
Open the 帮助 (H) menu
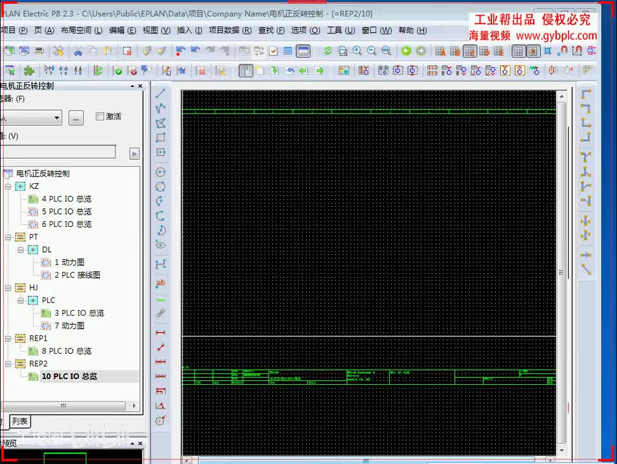[412, 30]
